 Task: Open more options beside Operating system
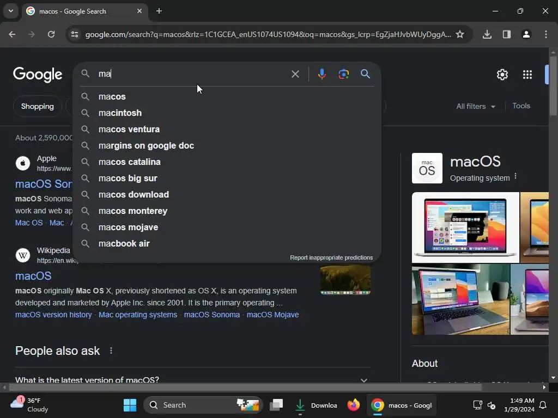point(515,177)
